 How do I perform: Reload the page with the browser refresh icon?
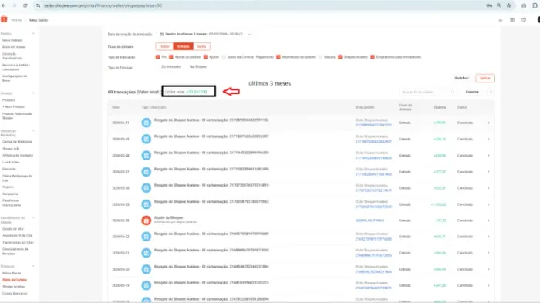coord(25,5)
